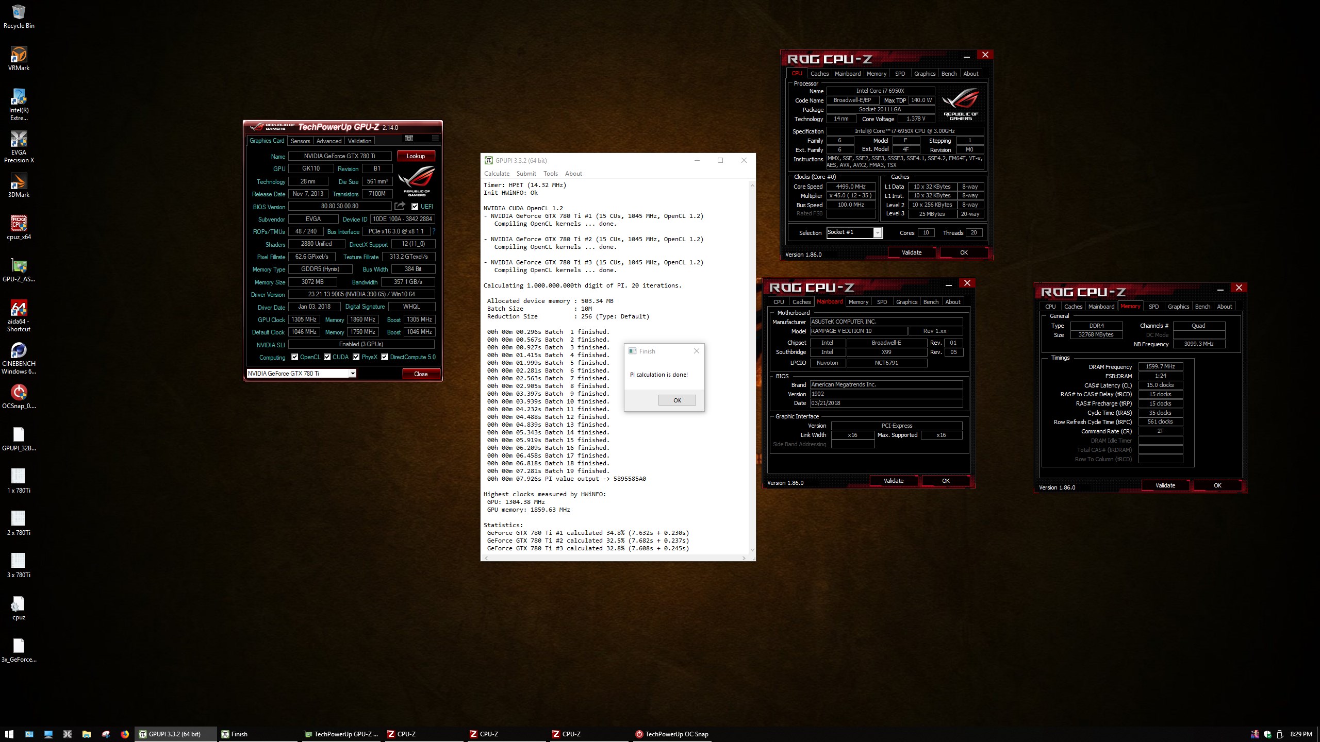The height and width of the screenshot is (742, 1320).
Task: Click GPU-Z BIOS export share icon
Action: tap(400, 206)
